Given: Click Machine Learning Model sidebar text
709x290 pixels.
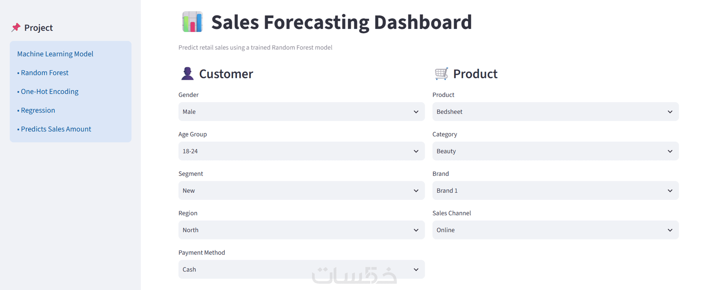Looking at the screenshot, I should pyautogui.click(x=55, y=54).
